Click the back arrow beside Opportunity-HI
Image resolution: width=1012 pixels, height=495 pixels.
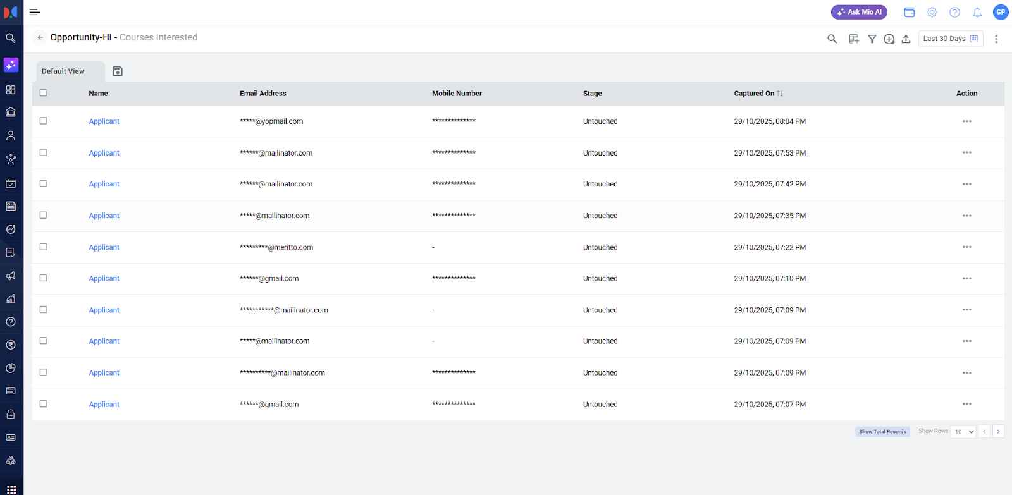pyautogui.click(x=40, y=37)
